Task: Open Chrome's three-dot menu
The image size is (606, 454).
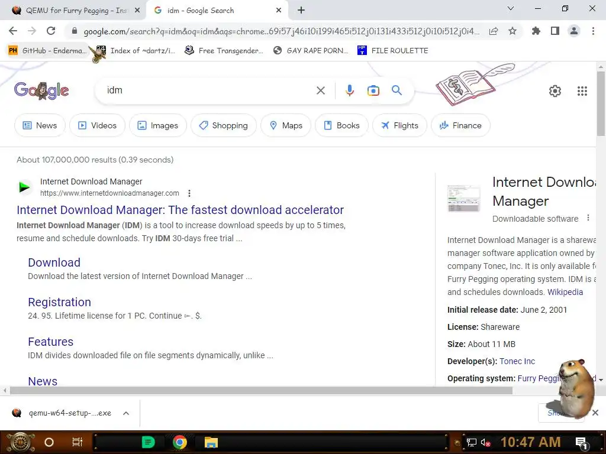Action: [x=593, y=31]
